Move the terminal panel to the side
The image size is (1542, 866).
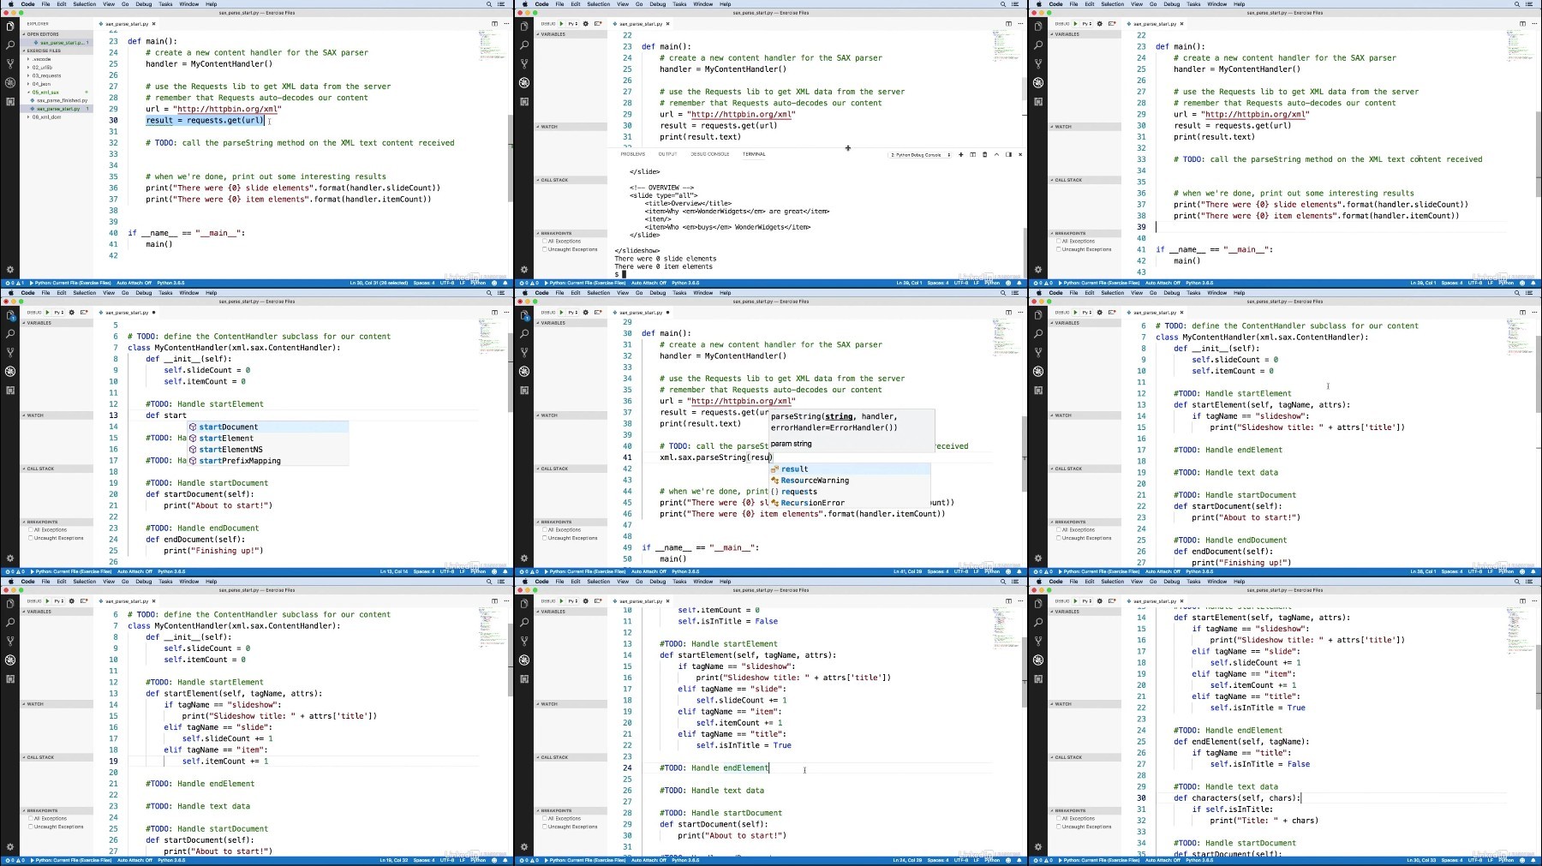tap(1008, 155)
